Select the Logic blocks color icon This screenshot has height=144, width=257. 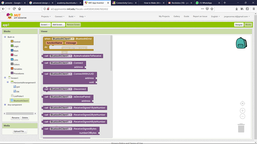pyautogui.click(x=12, y=46)
